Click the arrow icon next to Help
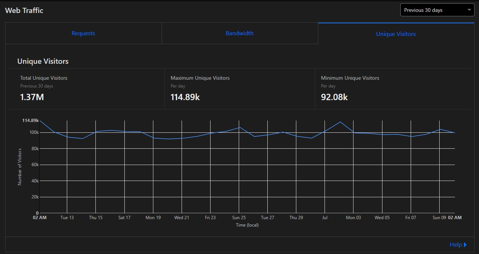This screenshot has width=479, height=254. (465, 245)
